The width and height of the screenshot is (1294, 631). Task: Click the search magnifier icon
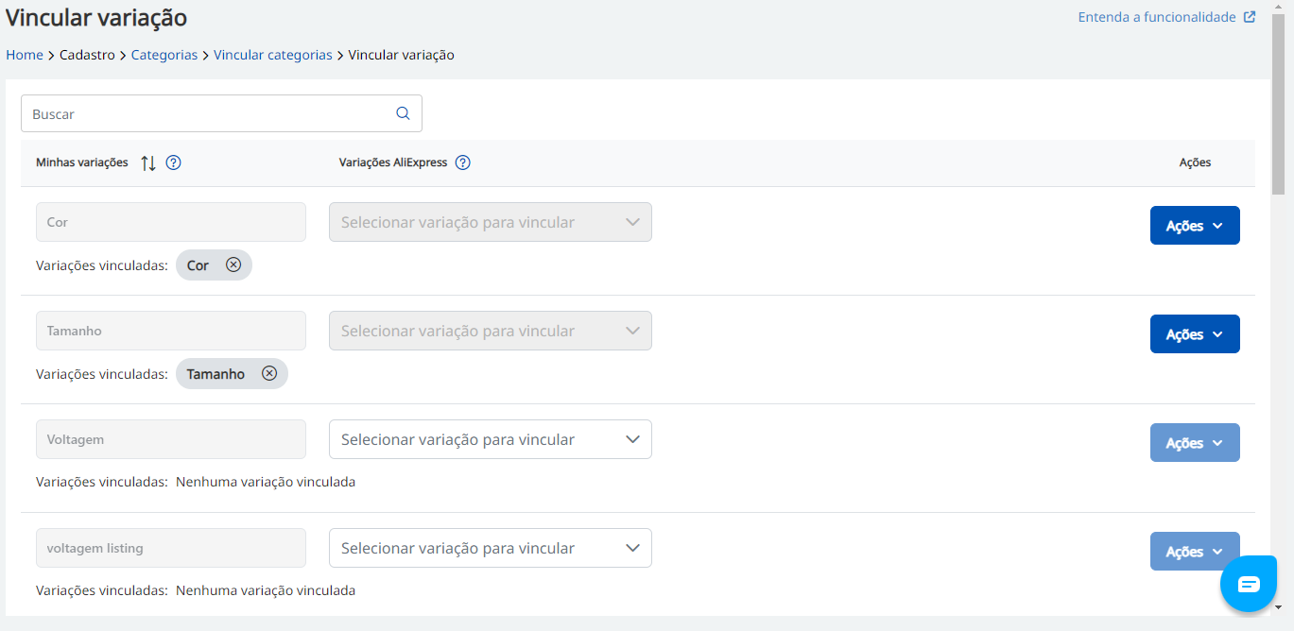(403, 113)
